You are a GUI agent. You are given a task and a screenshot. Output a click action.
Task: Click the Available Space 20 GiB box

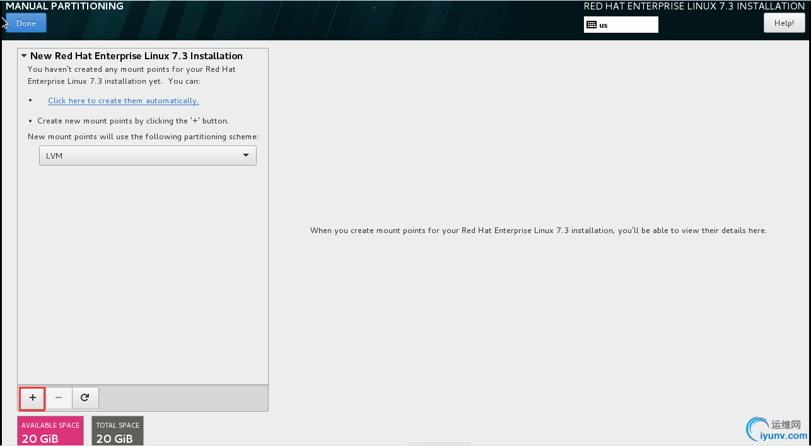50,431
